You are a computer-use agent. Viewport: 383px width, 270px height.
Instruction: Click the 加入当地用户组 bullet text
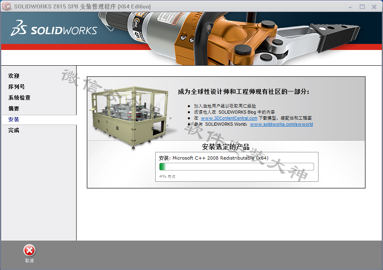[225, 106]
